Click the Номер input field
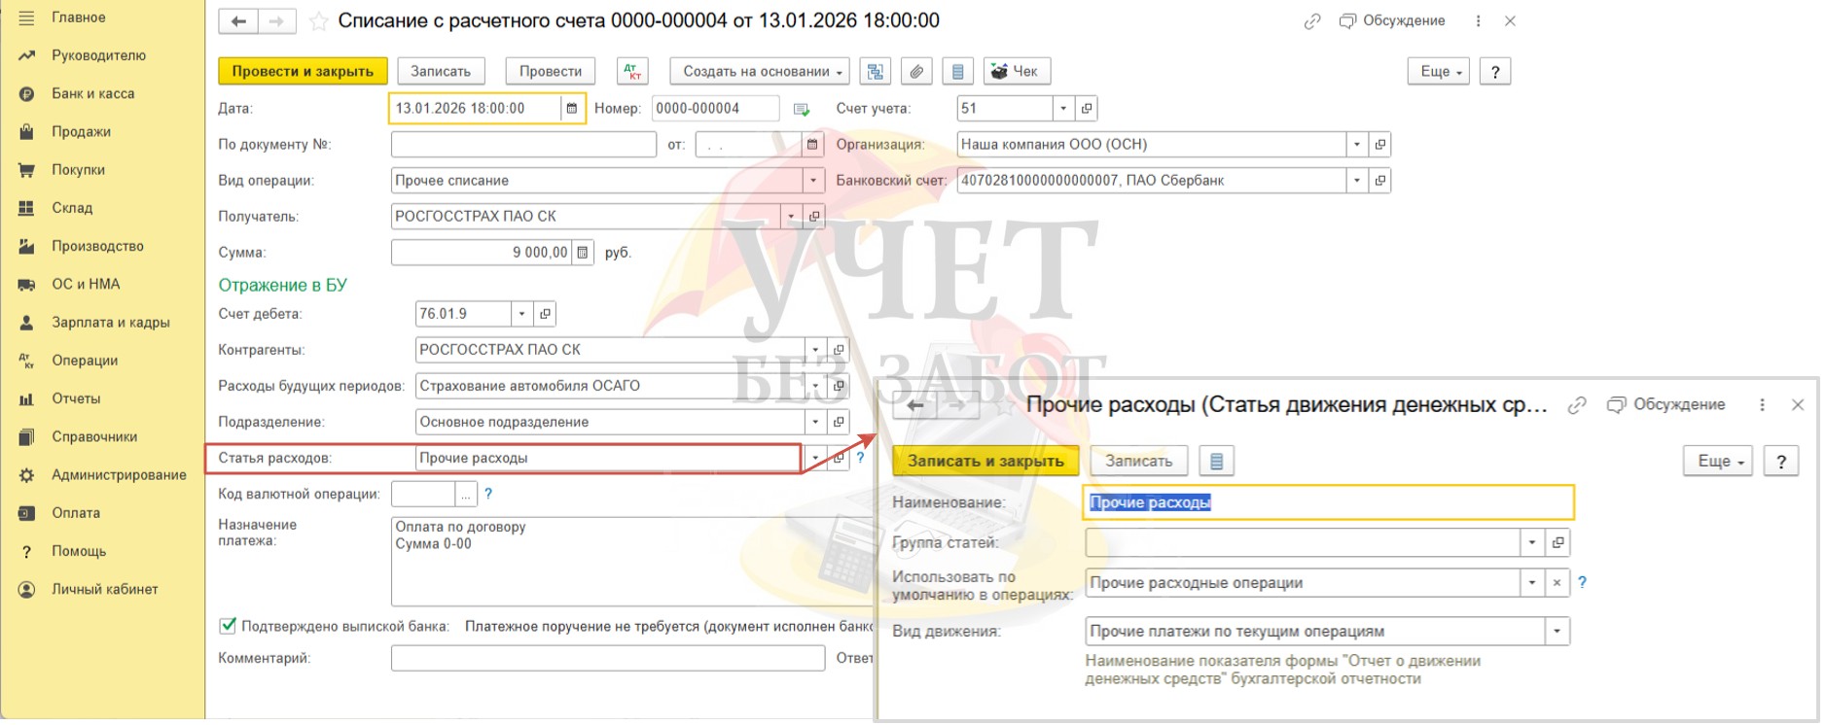 (x=715, y=108)
